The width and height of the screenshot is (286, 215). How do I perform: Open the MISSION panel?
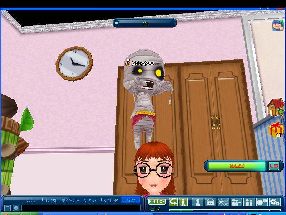coord(157,201)
